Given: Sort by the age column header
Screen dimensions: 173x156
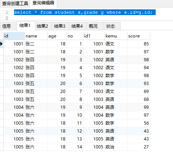Looking at the screenshot, I should (57, 36).
